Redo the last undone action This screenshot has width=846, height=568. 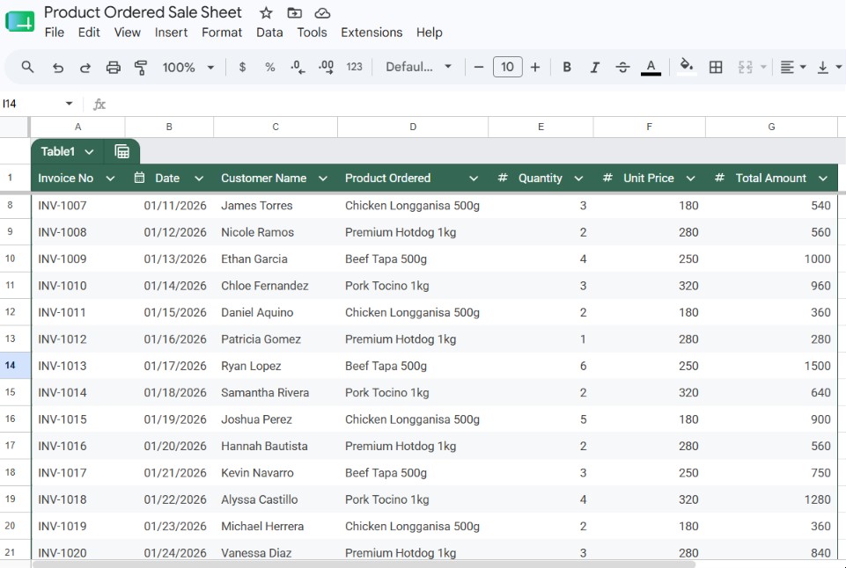(x=85, y=68)
